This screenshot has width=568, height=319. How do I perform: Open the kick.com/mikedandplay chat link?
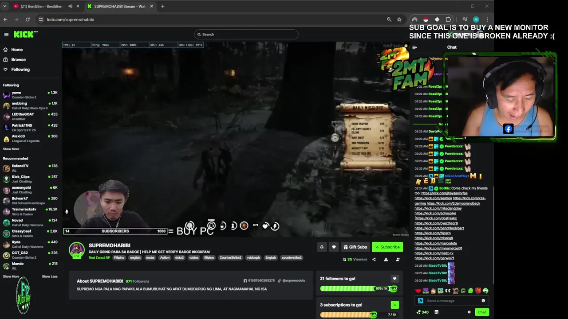(438, 208)
